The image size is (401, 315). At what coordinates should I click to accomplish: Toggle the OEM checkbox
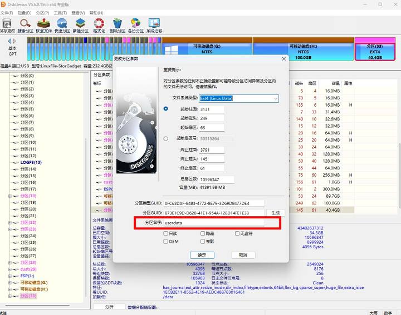pos(166,241)
